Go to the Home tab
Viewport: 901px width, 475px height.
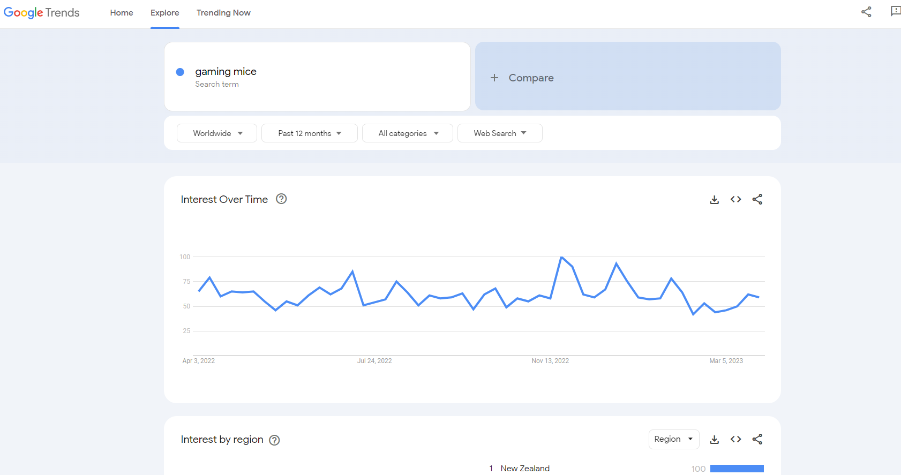[x=122, y=13]
